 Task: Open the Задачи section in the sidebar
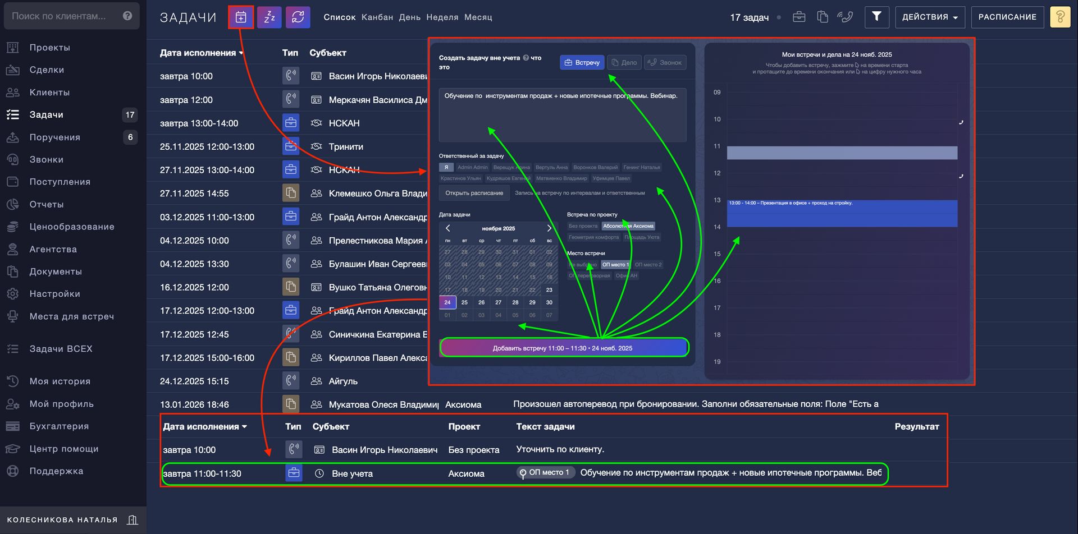pos(46,115)
